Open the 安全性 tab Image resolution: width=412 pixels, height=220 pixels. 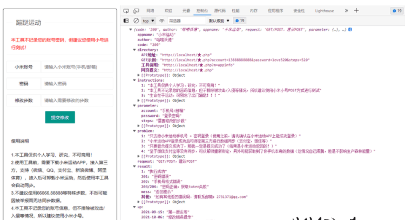coord(299,11)
